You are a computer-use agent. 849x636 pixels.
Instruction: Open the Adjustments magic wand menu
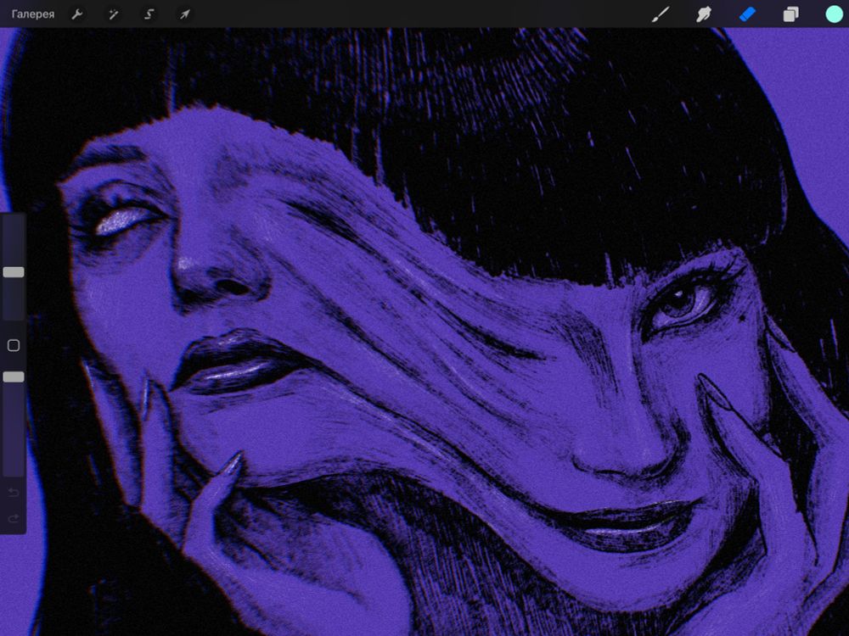pos(113,14)
